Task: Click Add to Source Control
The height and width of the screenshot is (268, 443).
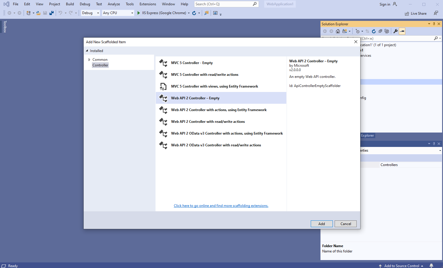Action: coord(401,266)
